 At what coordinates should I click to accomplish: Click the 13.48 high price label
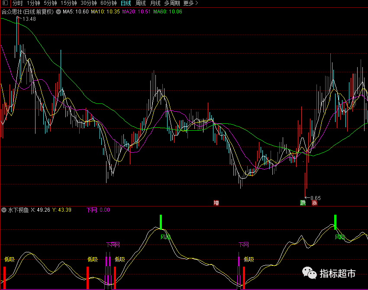(29, 19)
